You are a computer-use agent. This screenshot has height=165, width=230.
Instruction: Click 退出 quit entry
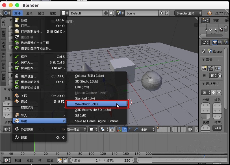point(40,137)
